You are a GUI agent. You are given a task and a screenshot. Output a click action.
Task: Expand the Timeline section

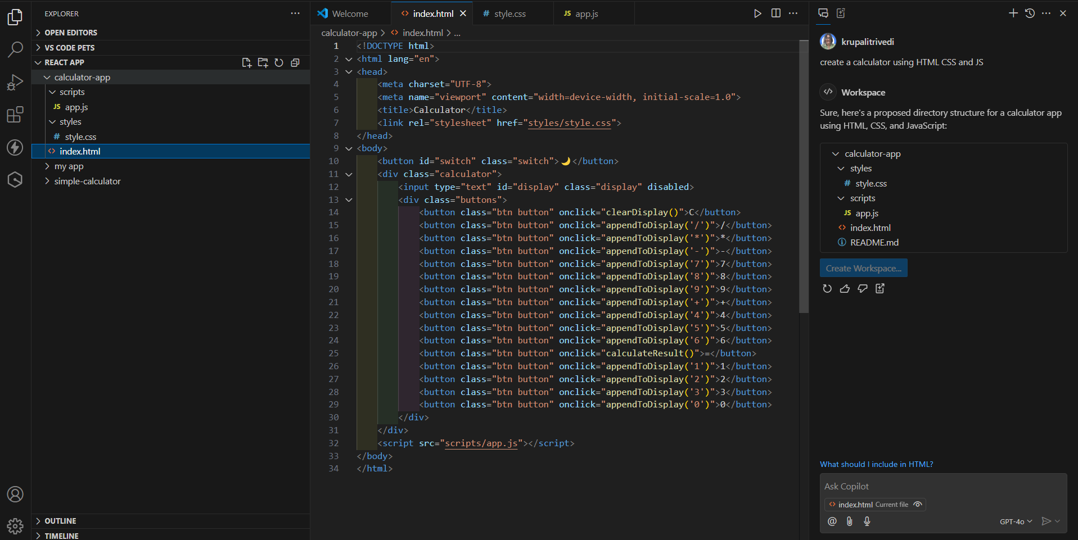pos(171,536)
